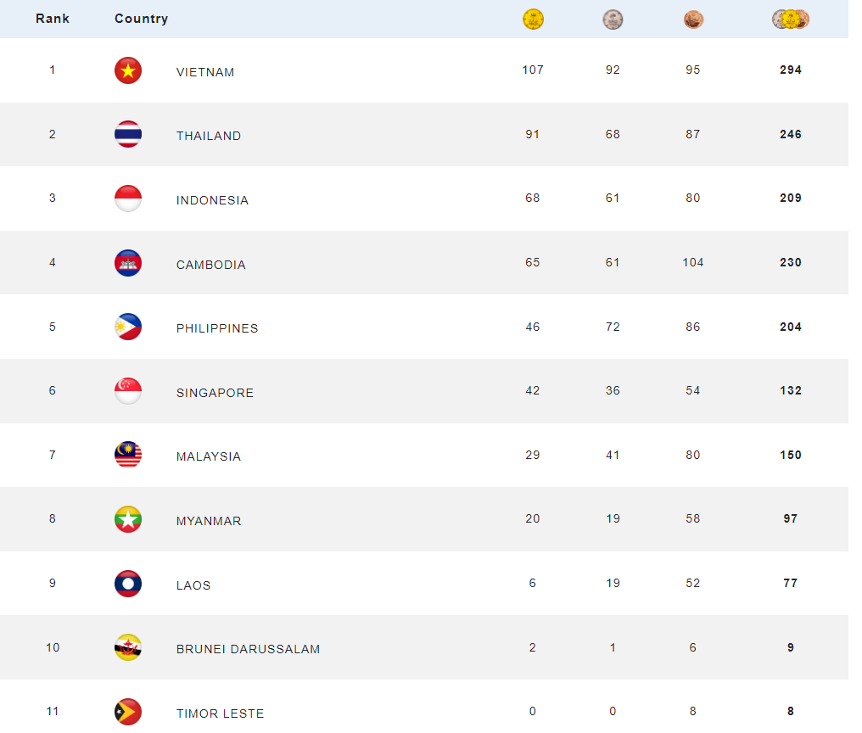
Task: Click the gold medal column icon
Action: coord(533,20)
